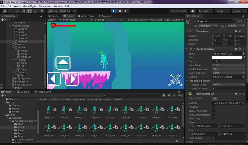Toggle favorites star in Project panel
248x145 pixels.
(174, 95)
